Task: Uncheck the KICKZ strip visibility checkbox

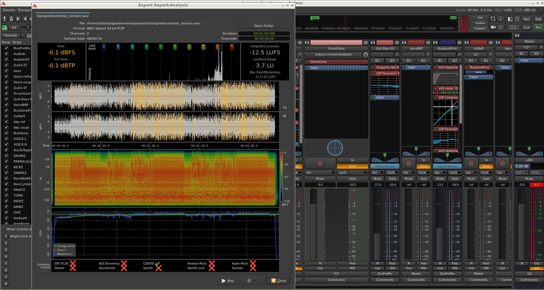Action: pyautogui.click(x=6, y=167)
